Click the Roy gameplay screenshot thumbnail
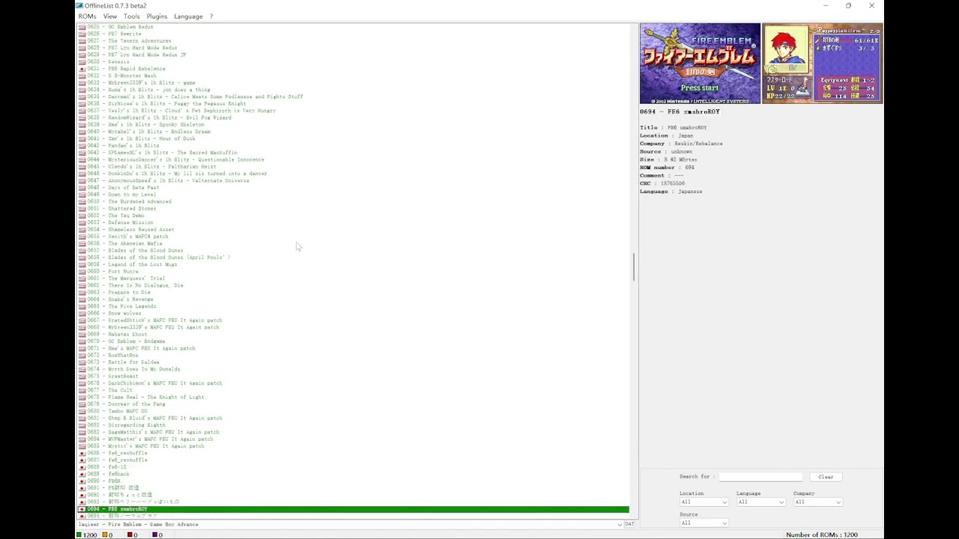This screenshot has height=539, width=959. pos(823,64)
